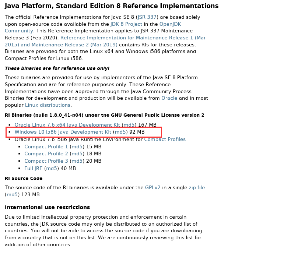Click the '15 MB' size text
Screen dimensions: 291x254
click(94, 147)
